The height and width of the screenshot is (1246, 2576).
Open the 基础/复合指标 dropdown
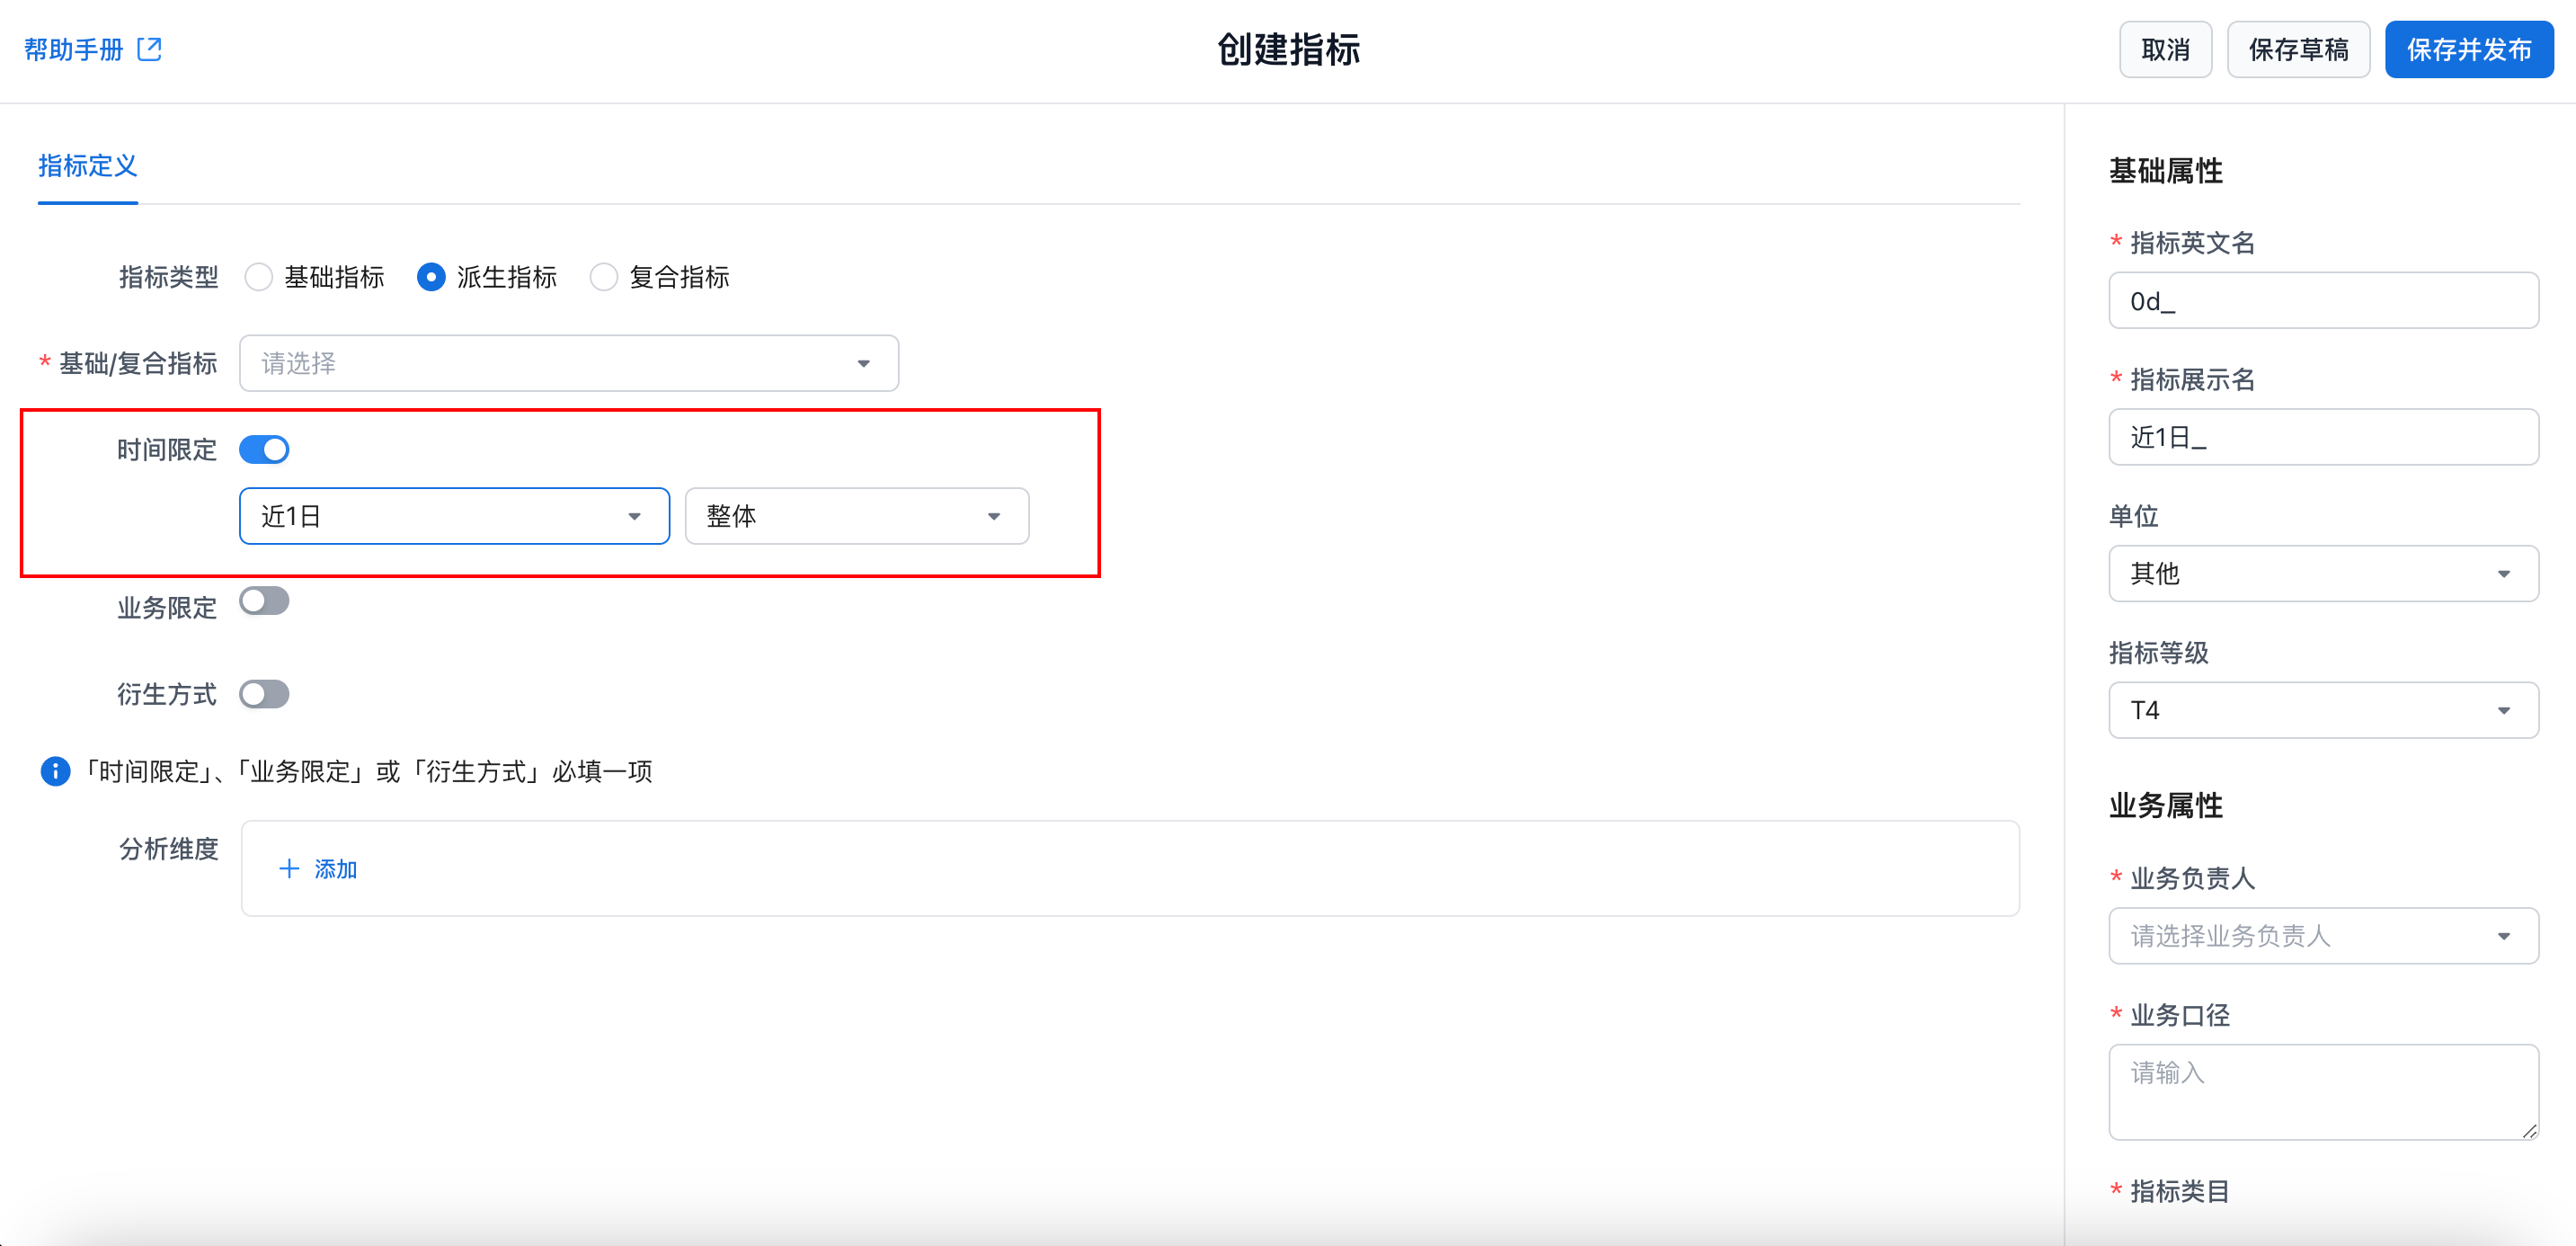click(568, 363)
